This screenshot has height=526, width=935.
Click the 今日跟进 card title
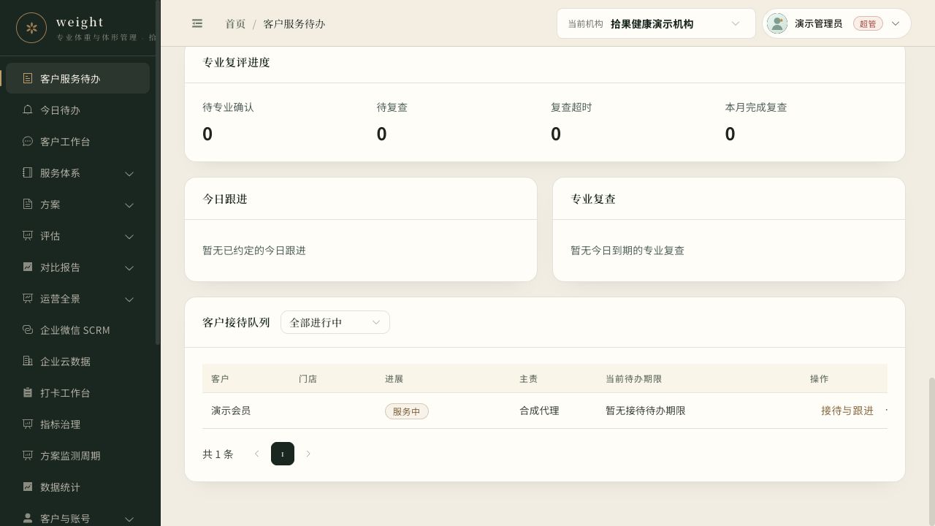[x=225, y=199]
